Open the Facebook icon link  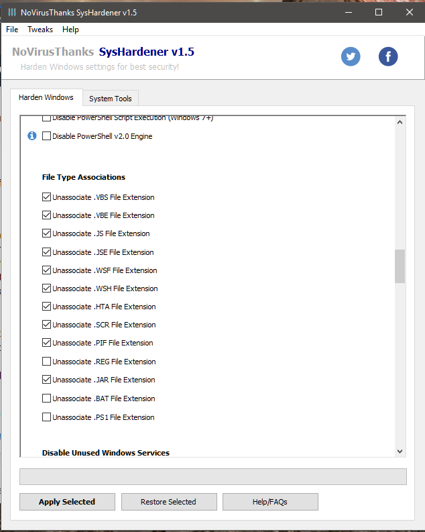coord(388,56)
